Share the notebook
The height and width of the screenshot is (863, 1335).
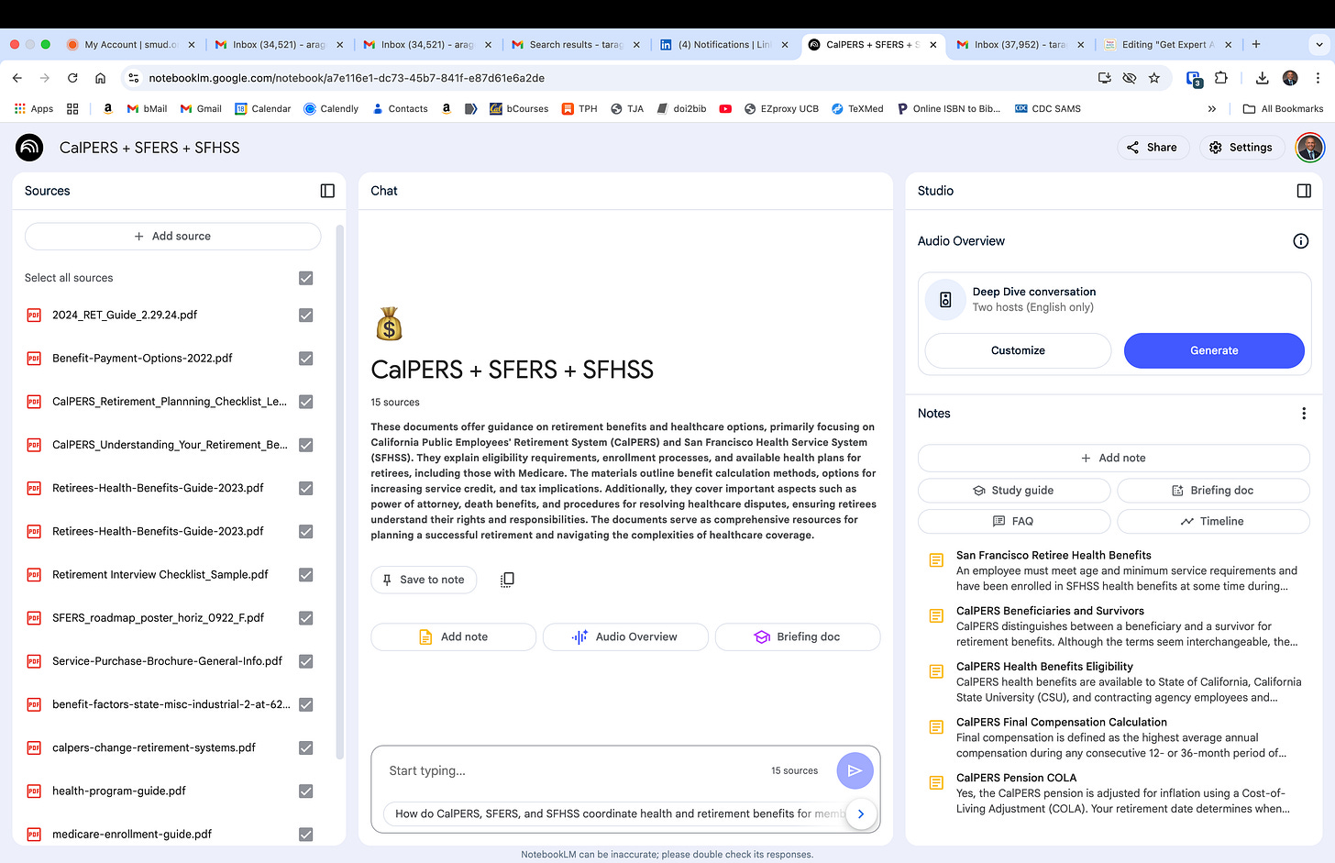pyautogui.click(x=1153, y=147)
